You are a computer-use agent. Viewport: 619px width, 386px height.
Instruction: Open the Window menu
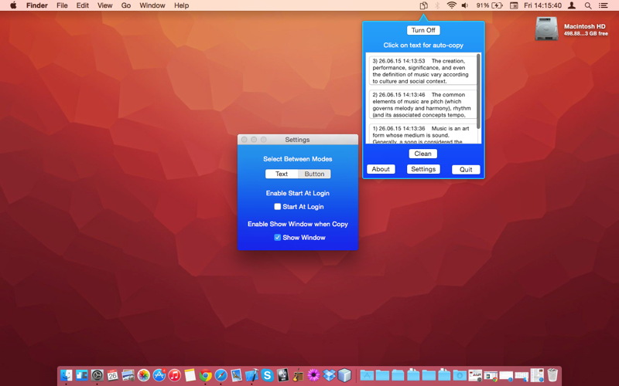152,5
